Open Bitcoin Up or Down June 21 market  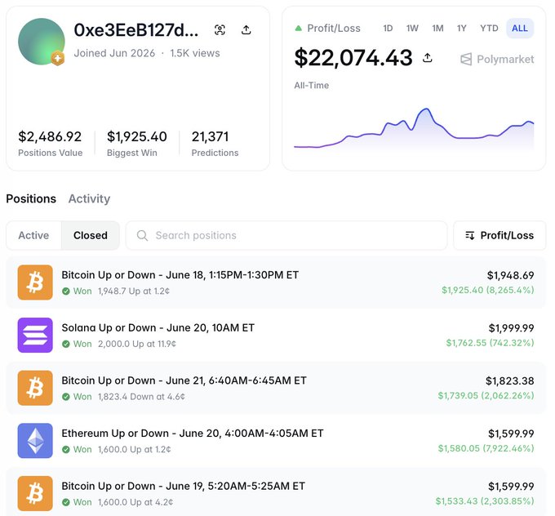[x=184, y=380]
